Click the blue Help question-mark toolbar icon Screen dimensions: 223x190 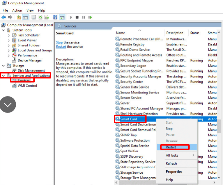[x=55, y=17]
